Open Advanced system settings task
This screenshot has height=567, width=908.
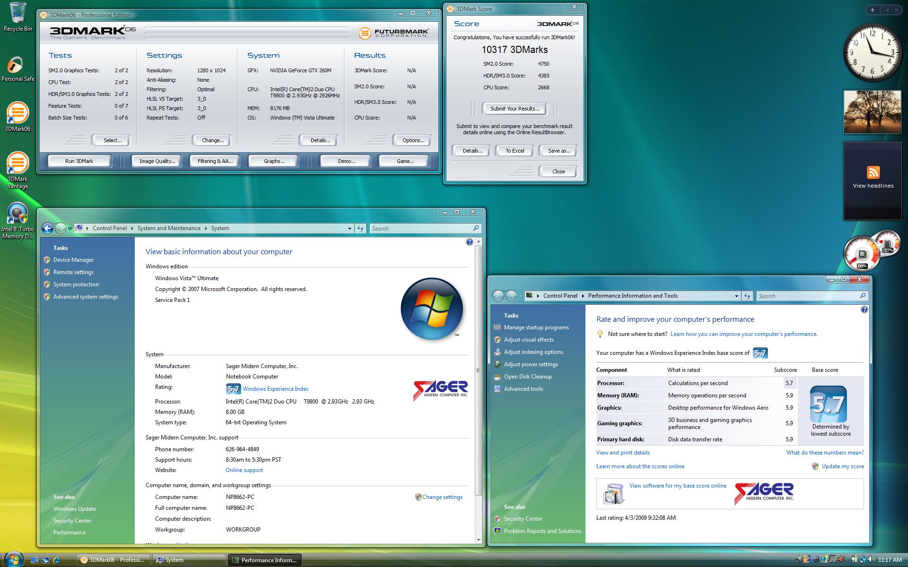click(x=86, y=297)
